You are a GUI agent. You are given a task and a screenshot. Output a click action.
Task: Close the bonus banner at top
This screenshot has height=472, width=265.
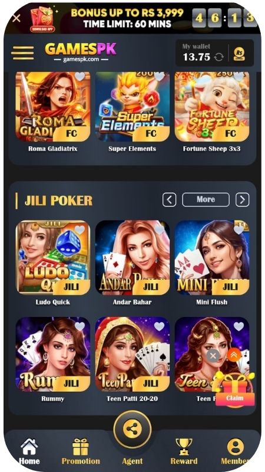(16, 18)
